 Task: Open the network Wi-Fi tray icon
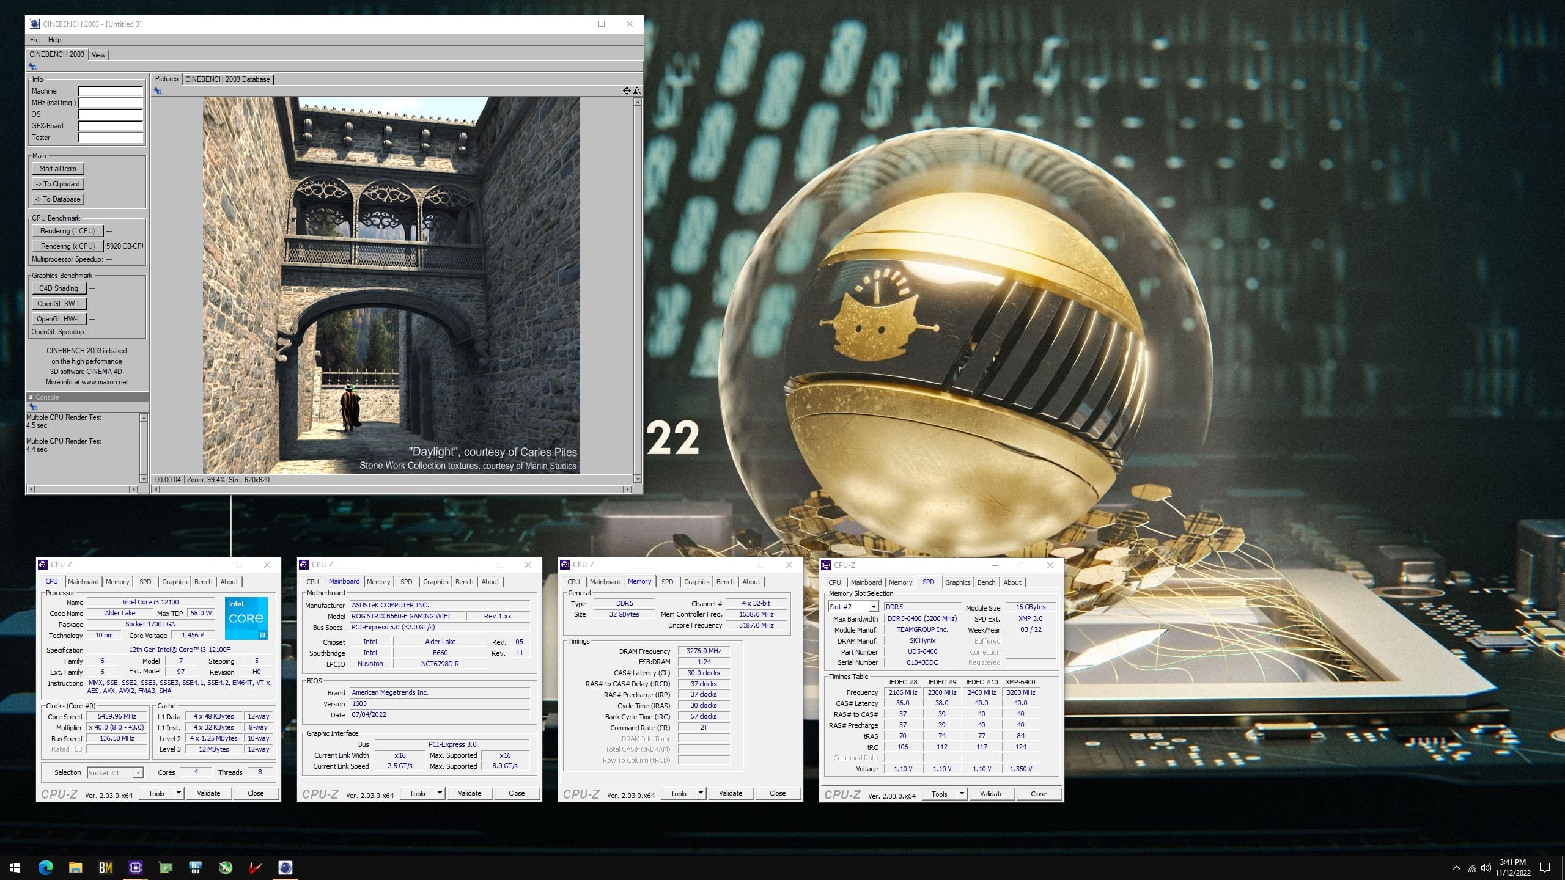[x=1472, y=868]
